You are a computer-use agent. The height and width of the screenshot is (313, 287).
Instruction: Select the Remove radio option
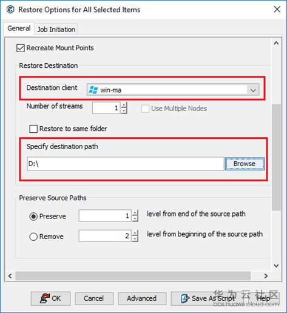(x=33, y=237)
